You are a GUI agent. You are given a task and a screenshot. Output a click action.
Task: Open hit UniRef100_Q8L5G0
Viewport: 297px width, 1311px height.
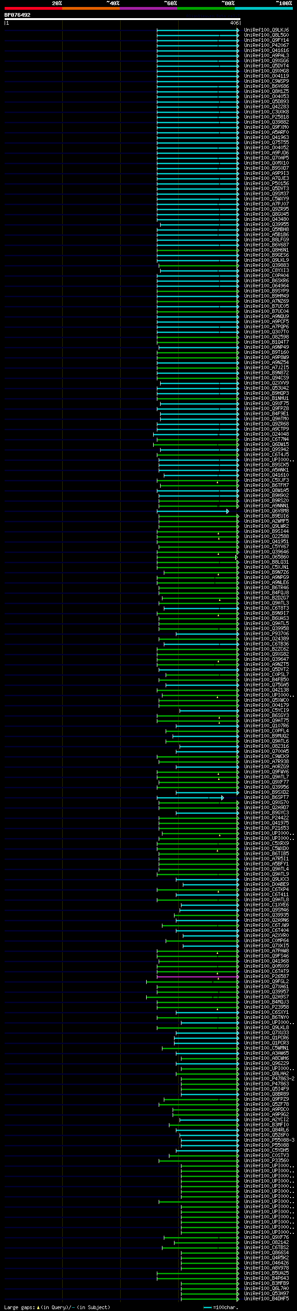tap(266, 35)
